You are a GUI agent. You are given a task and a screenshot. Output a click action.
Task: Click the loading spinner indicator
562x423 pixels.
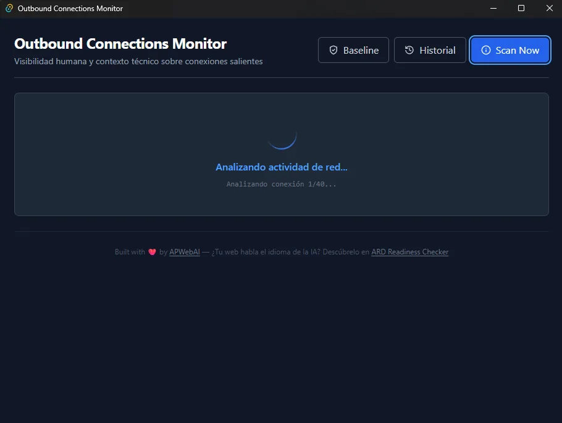tap(282, 135)
